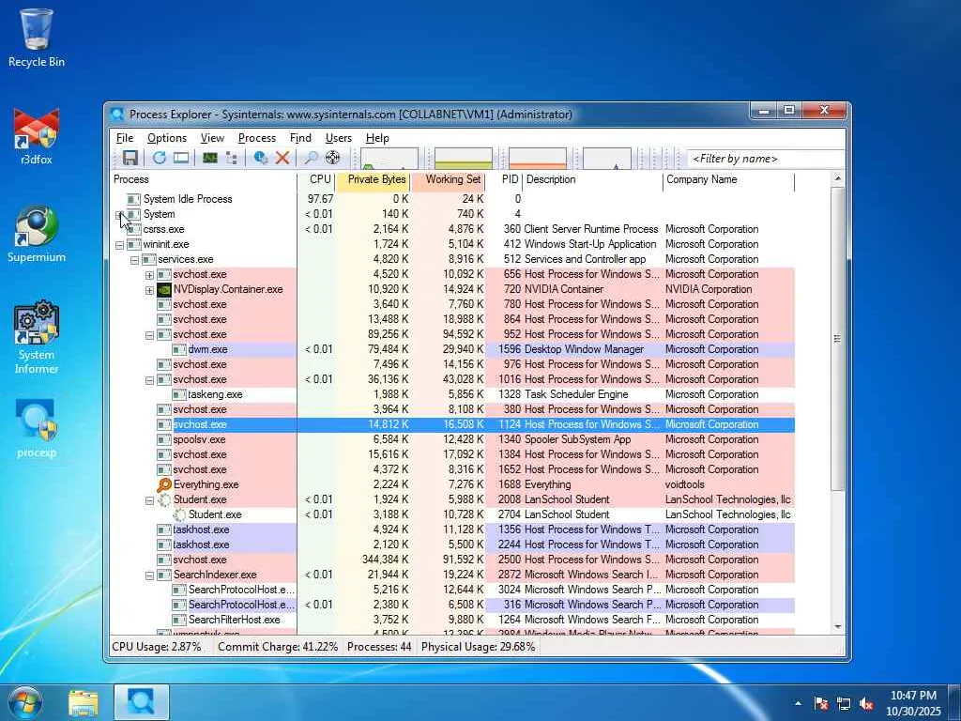This screenshot has width=961, height=721.
Task: Click the icon of Student.exe PID 2008
Action: point(164,499)
